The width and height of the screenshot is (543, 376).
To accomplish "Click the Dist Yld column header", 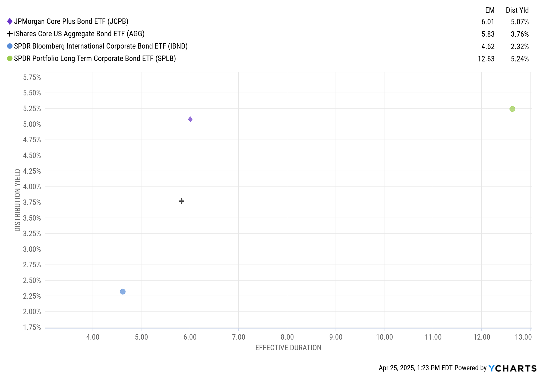I will click(x=517, y=10).
